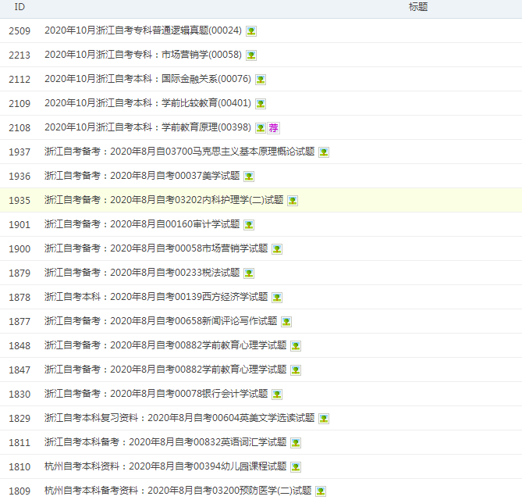Click the picture icon in highlighted 内科护理学(二) row
522x500 pixels.
point(293,201)
